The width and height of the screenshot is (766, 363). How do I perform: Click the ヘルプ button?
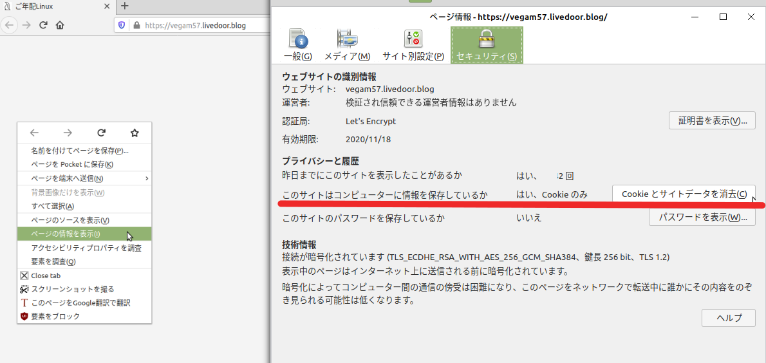(x=729, y=318)
